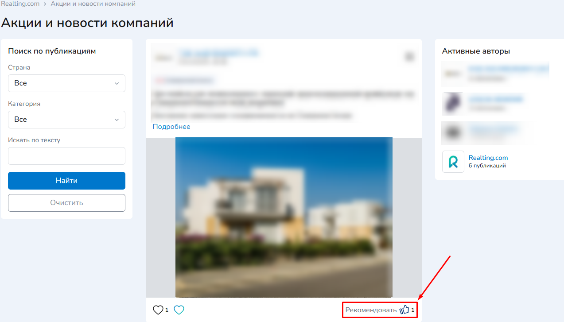The image size is (564, 322).
Task: Open the Подробнее link
Action: coord(171,127)
